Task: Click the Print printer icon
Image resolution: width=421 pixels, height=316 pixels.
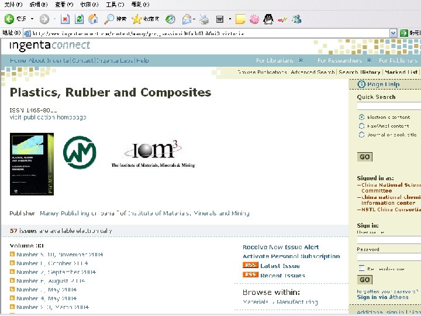Action: (x=204, y=19)
